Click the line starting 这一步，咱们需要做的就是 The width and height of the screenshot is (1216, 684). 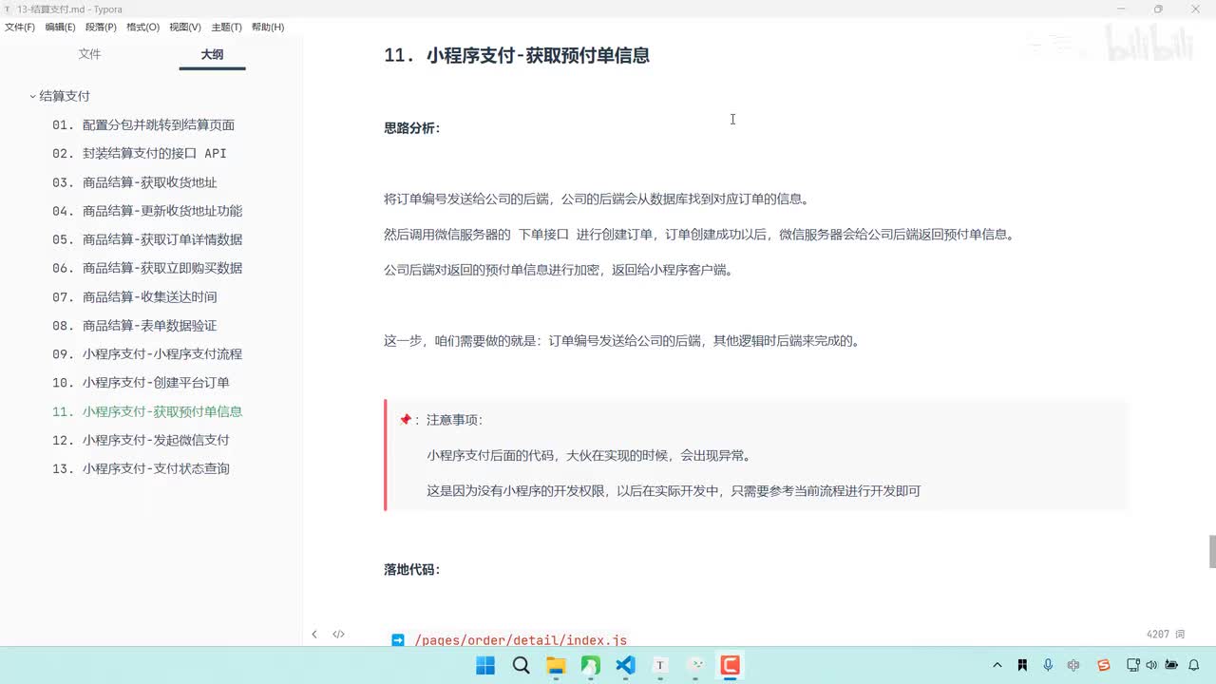point(622,341)
